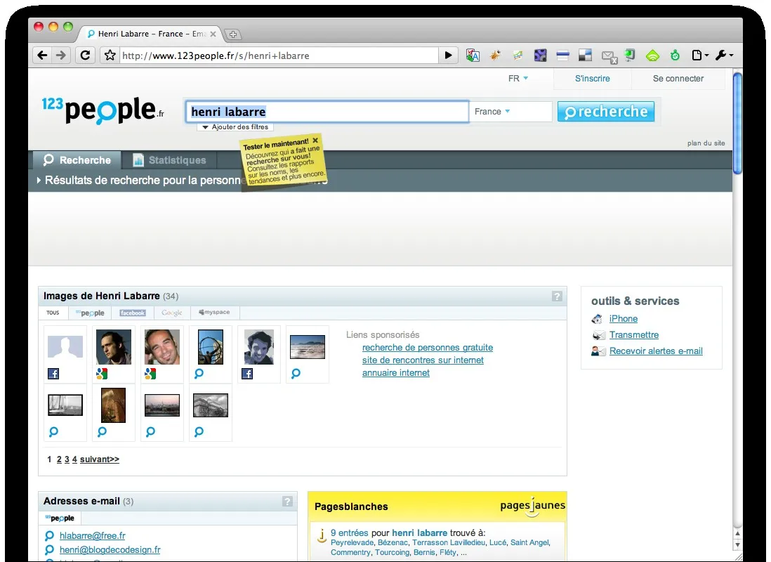Viewport: 771px width, 562px height.
Task: Select the TOUS images tab
Action: [x=53, y=313]
